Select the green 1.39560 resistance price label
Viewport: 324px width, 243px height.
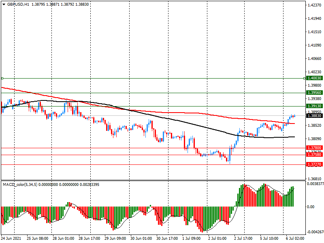pyautogui.click(x=314, y=93)
